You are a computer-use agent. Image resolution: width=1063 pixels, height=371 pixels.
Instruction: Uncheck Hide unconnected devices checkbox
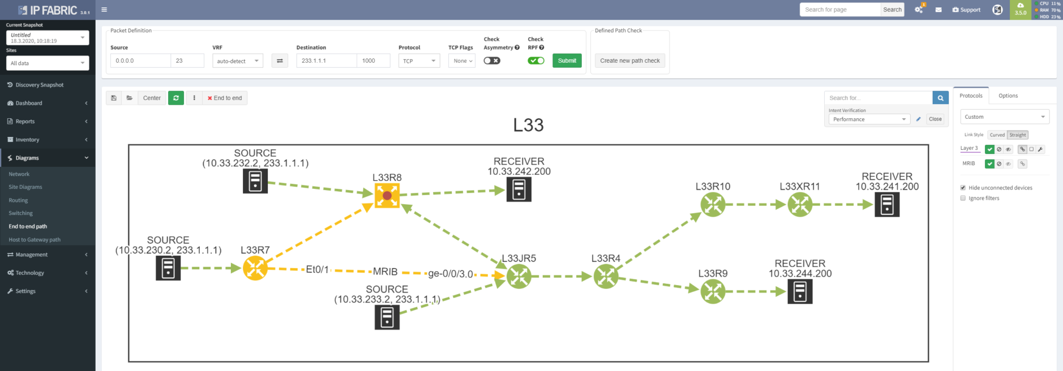pyautogui.click(x=963, y=188)
